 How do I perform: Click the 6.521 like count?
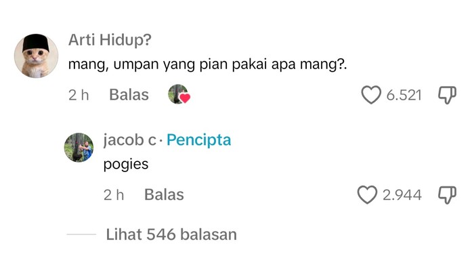point(404,95)
